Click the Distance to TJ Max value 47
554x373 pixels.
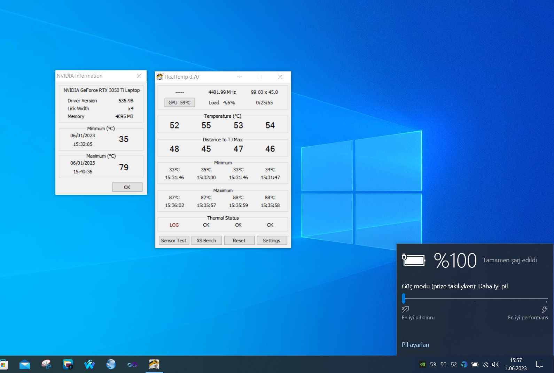[x=239, y=149]
